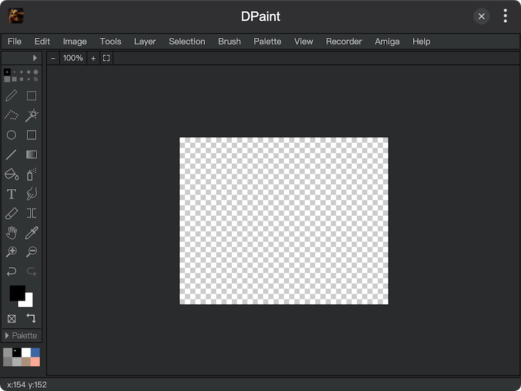Screen dimensions: 521x391
Task: Select the Zoom In magnifier tool
Action: tap(11, 252)
